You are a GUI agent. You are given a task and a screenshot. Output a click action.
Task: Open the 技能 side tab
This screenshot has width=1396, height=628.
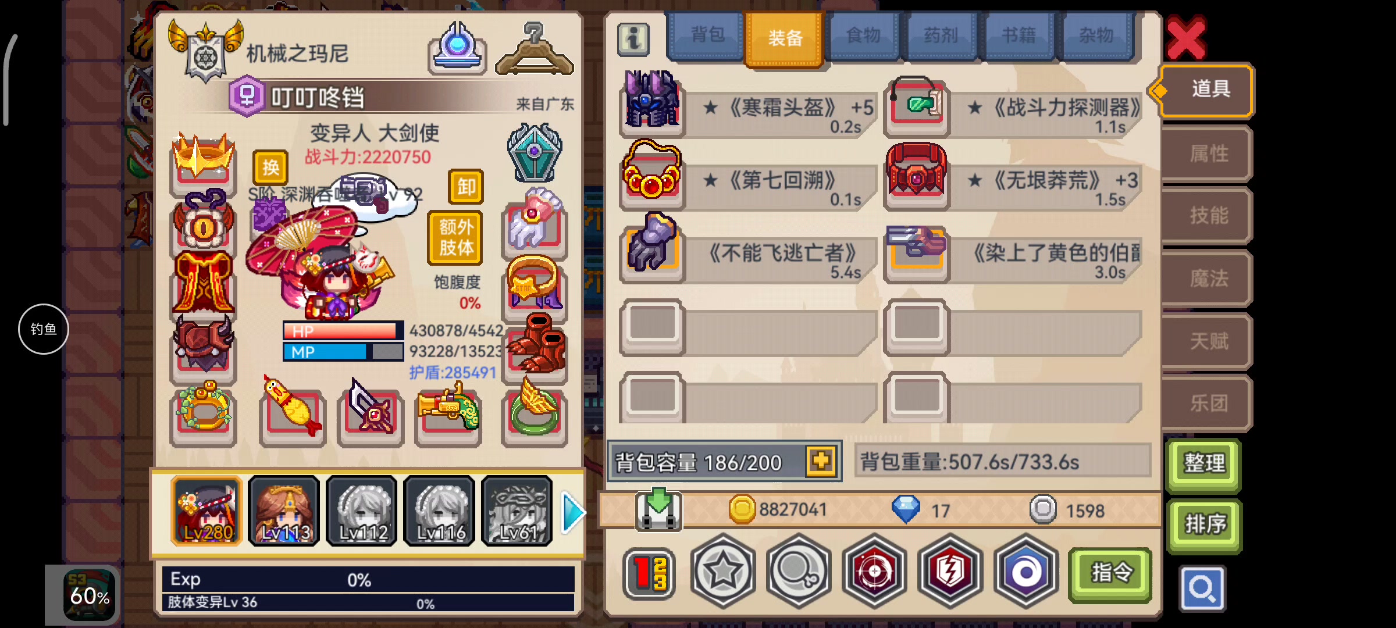(1208, 216)
